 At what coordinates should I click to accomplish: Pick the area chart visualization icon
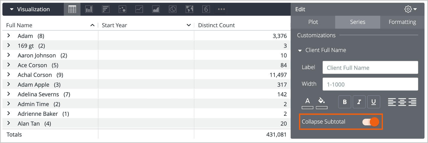[x=156, y=9]
